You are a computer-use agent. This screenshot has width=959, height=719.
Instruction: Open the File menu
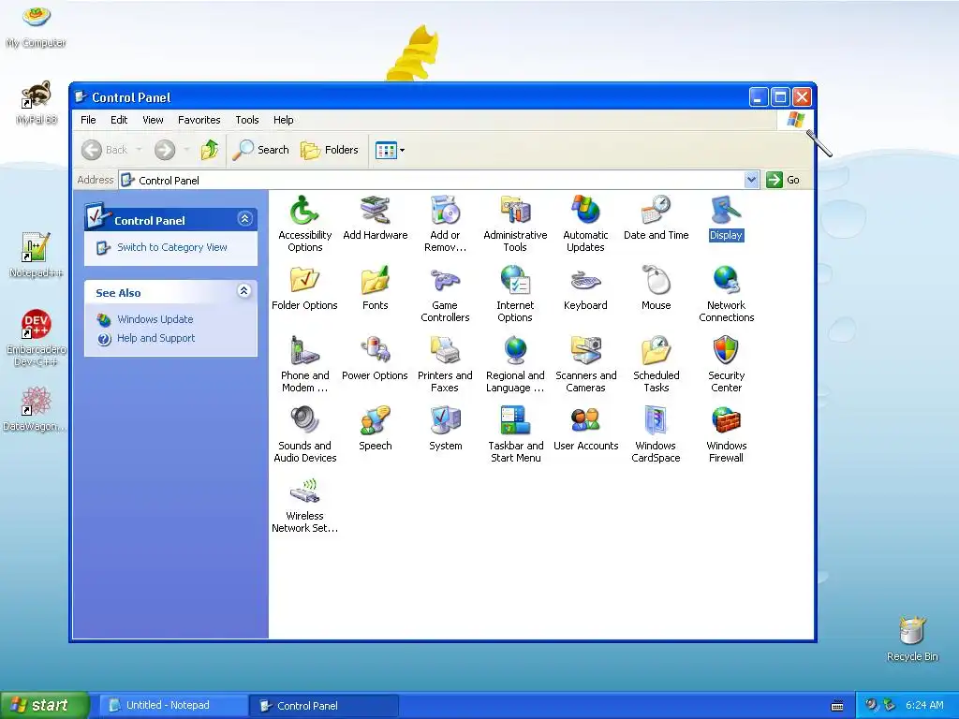pos(88,120)
